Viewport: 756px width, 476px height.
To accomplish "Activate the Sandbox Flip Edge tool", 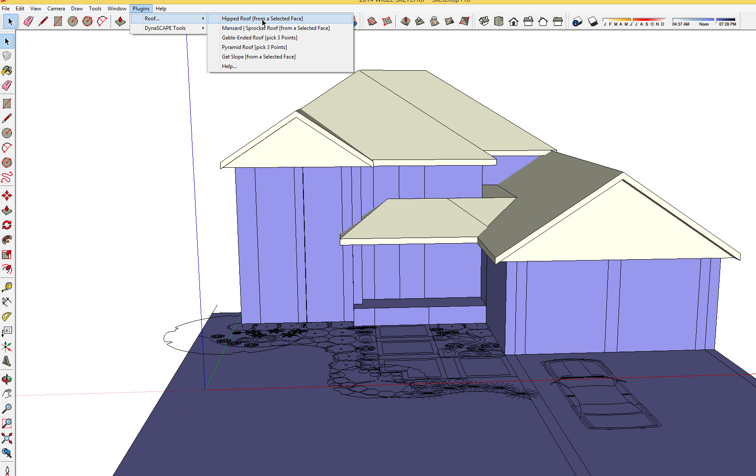I will pos(464,21).
